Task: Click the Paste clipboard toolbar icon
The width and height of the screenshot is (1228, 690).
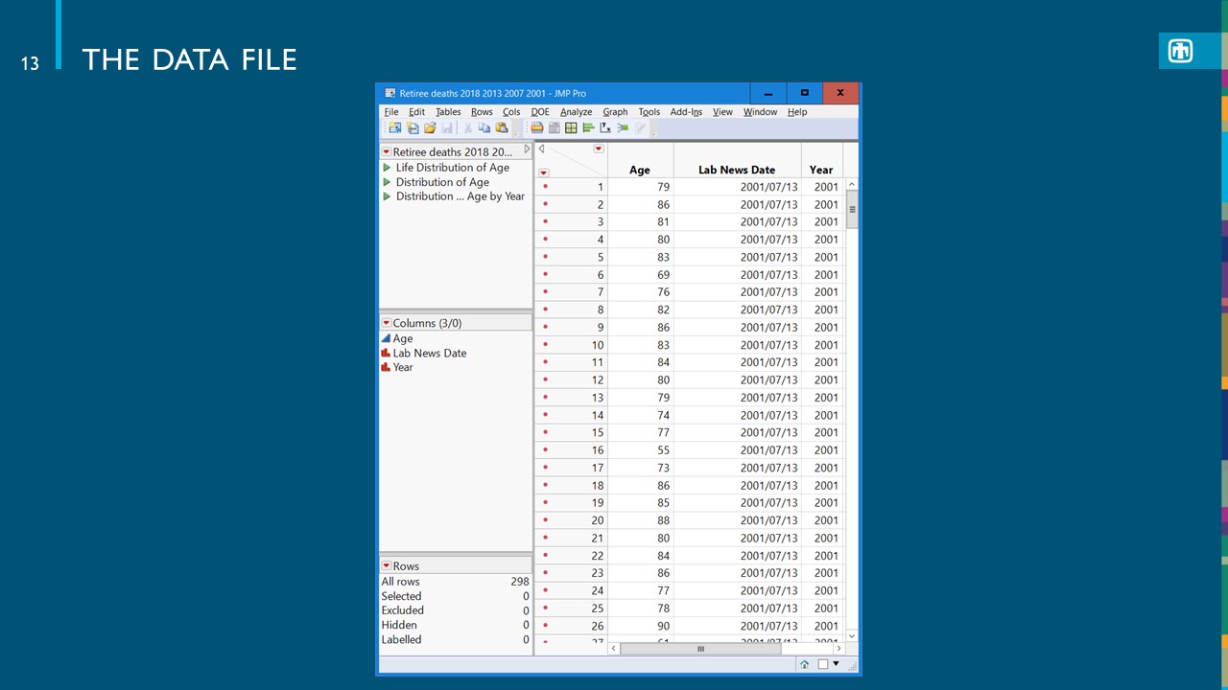Action: pyautogui.click(x=502, y=127)
